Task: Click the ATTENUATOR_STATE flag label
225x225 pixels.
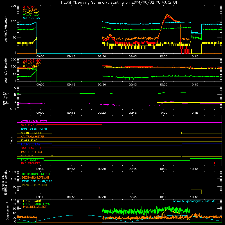Action: 34,121
